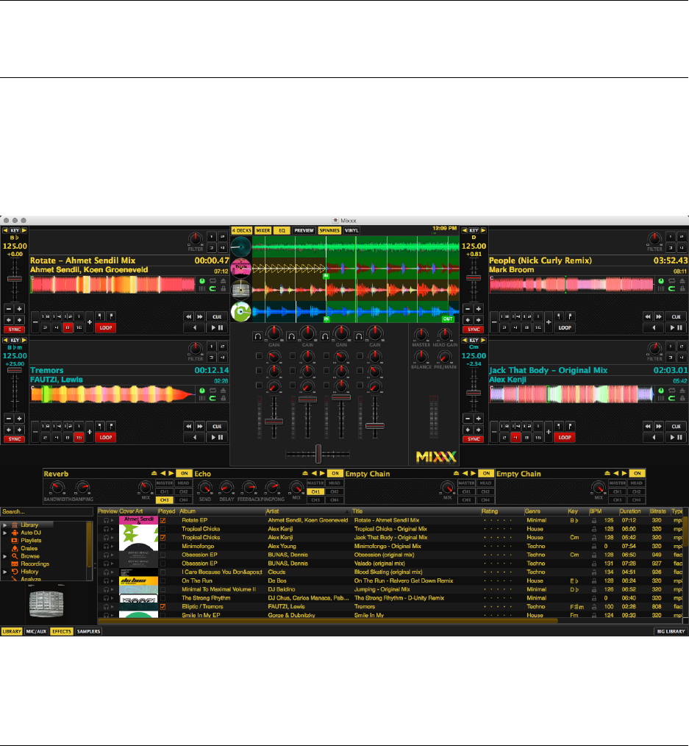The height and width of the screenshot is (746, 689).
Task: Toggle the EQ view
Action: (282, 231)
